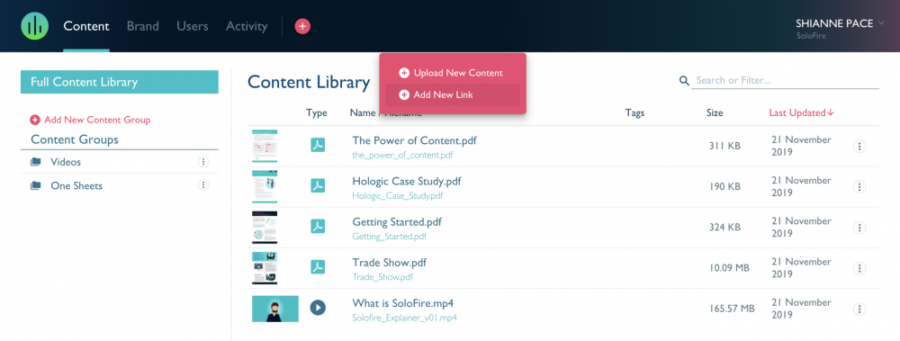The image size is (900, 341).
Task: Open The Power of Content.pdf title
Action: (x=414, y=140)
